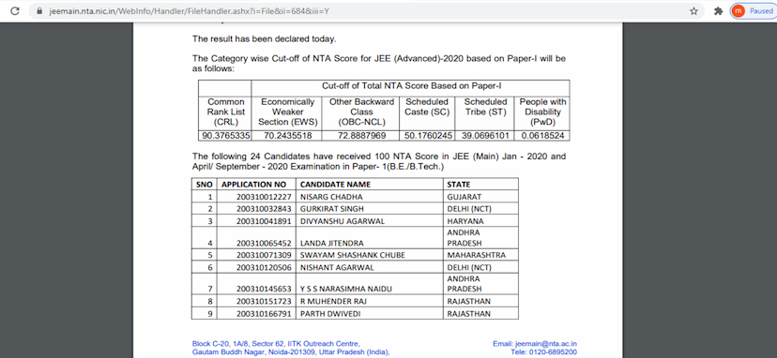Select CRL cut-off value 90.3765335
Image resolution: width=777 pixels, height=358 pixels.
(x=225, y=136)
